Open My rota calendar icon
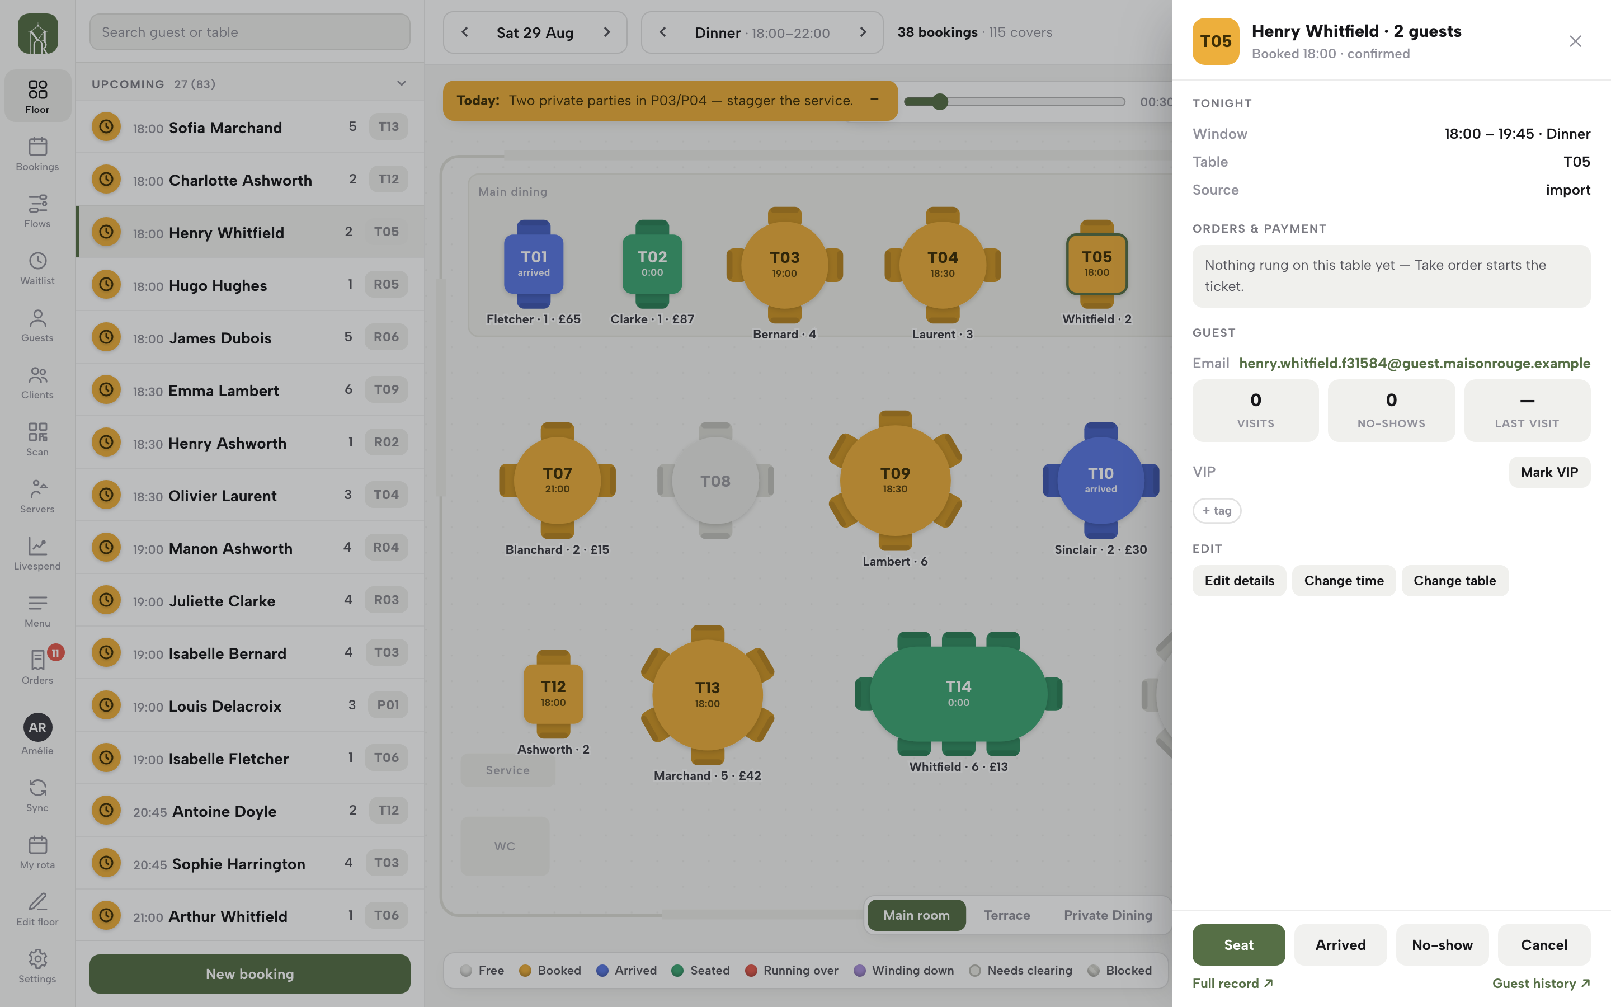 37,853
